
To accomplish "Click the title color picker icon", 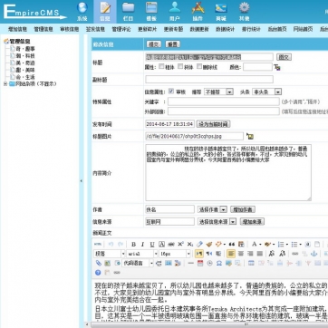I will (x=277, y=67).
